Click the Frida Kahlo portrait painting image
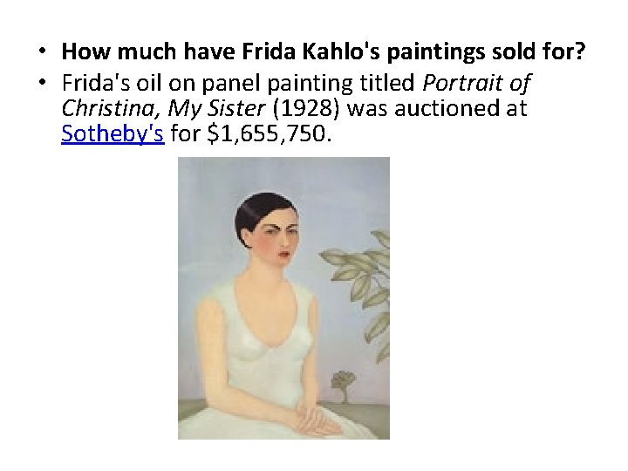The width and height of the screenshot is (628, 471). coord(283,297)
